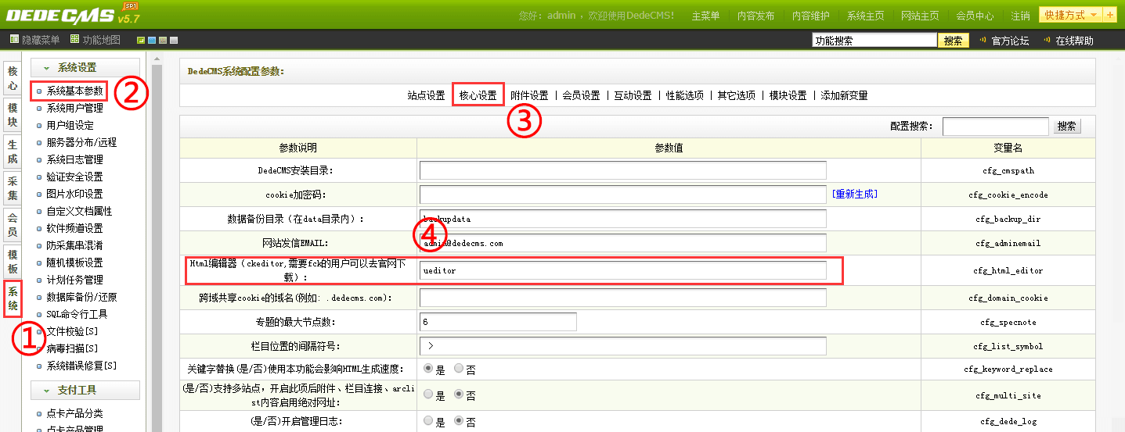
Task: Open 点卡产品分类 in the sidebar
Action: [74, 414]
